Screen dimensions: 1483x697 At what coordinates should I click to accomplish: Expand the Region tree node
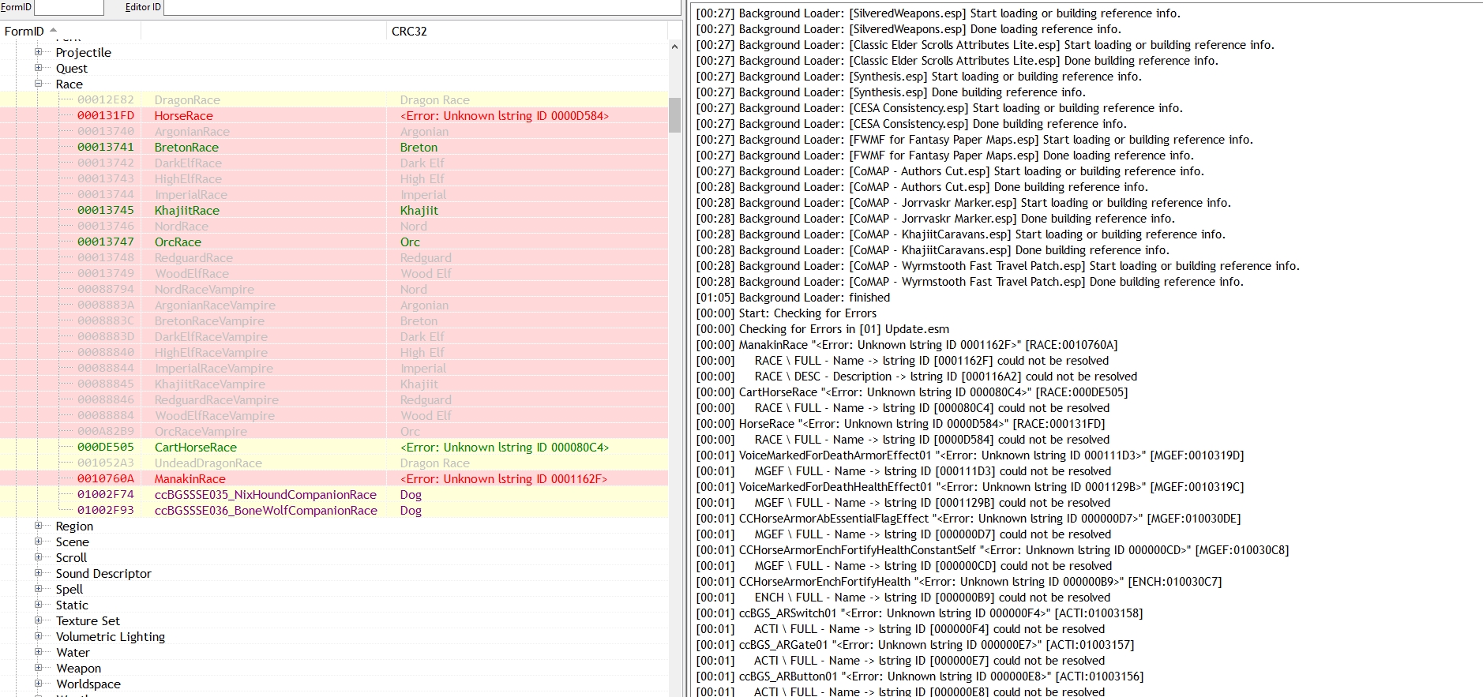(x=38, y=526)
